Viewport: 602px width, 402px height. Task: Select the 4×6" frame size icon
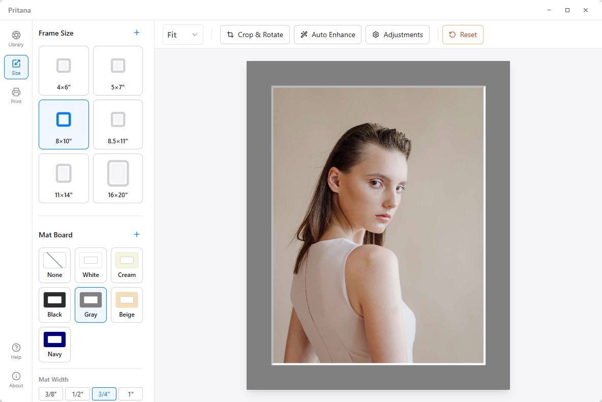pos(64,66)
